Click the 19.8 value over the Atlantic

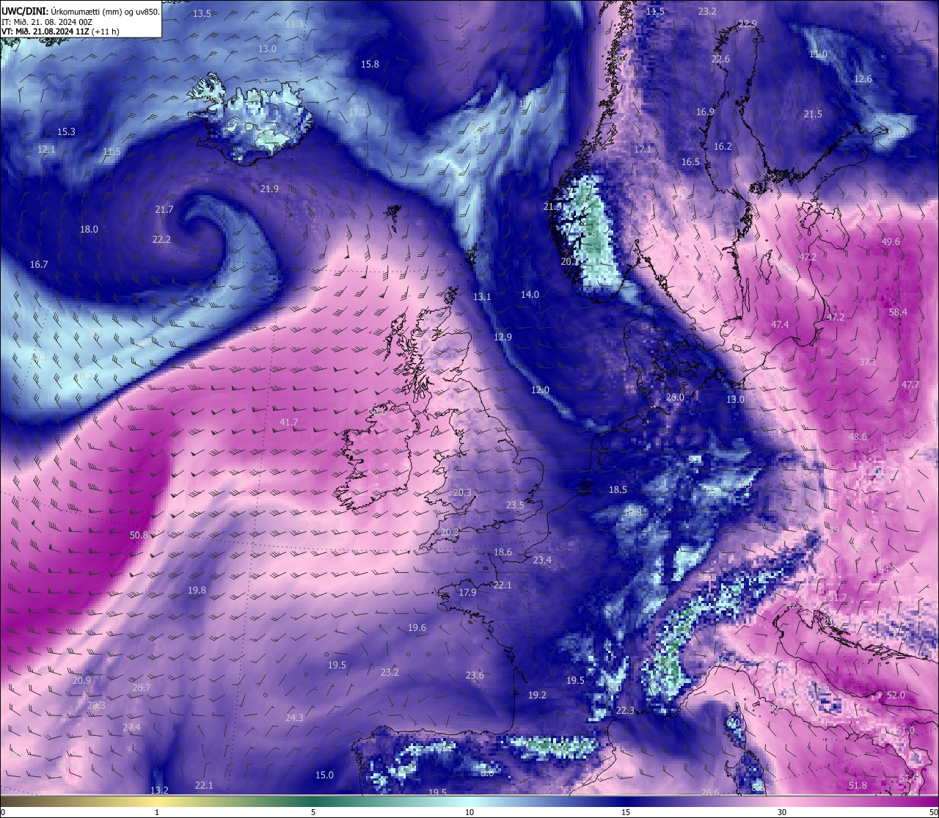coord(197,590)
